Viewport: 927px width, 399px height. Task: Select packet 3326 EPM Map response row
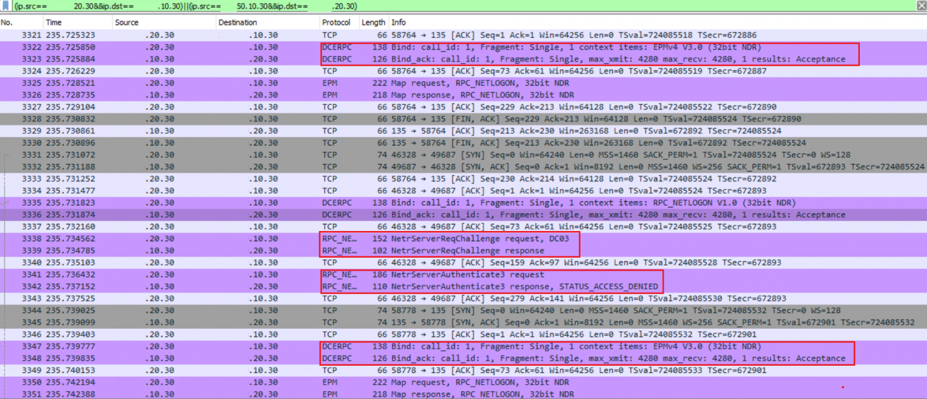pyautogui.click(x=463, y=94)
